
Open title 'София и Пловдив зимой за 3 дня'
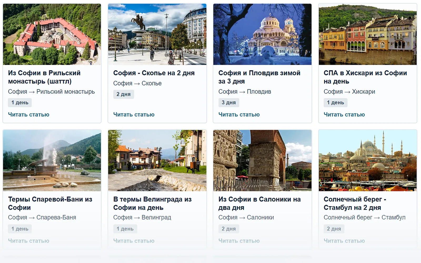pyautogui.click(x=259, y=77)
